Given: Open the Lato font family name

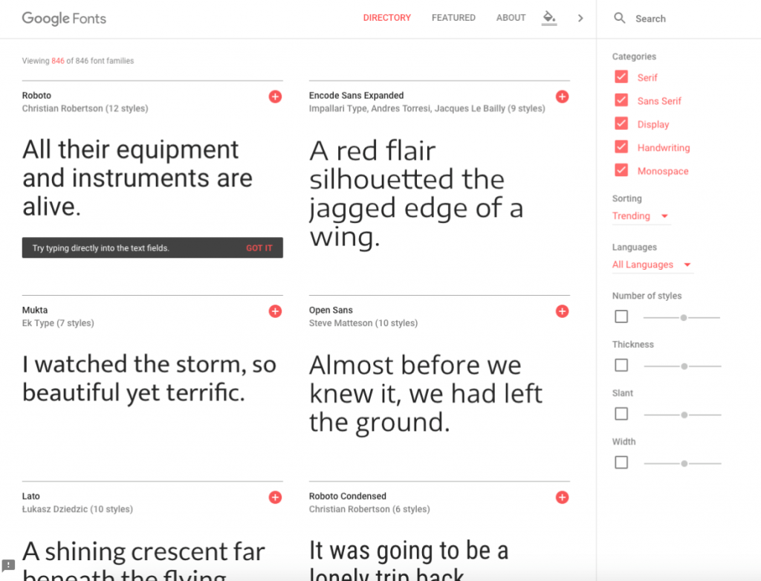Looking at the screenshot, I should tap(30, 496).
